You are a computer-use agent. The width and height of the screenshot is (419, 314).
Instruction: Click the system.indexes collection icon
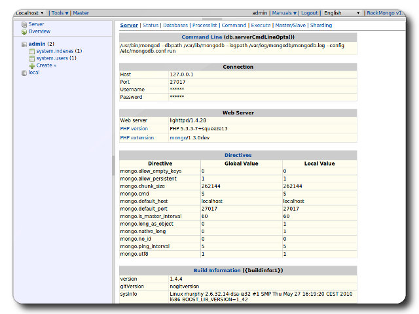pyautogui.click(x=32, y=51)
